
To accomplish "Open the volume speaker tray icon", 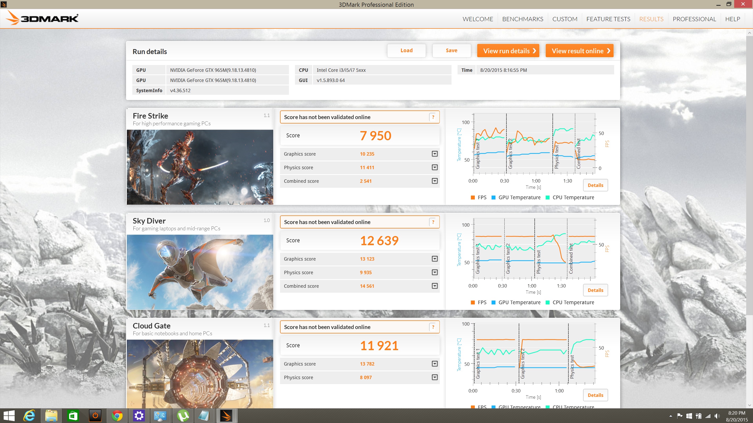I will tap(717, 416).
